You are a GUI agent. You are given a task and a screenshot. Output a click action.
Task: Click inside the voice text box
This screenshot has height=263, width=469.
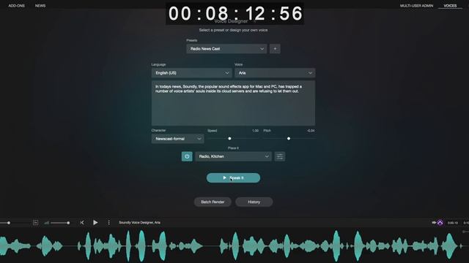[233, 103]
